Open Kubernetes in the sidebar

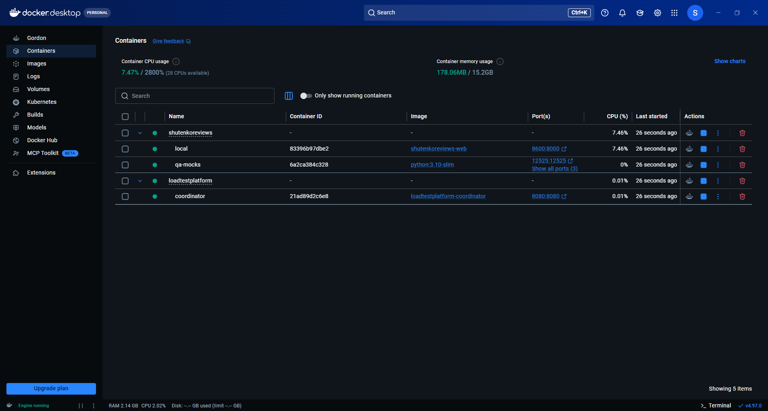pos(51,102)
